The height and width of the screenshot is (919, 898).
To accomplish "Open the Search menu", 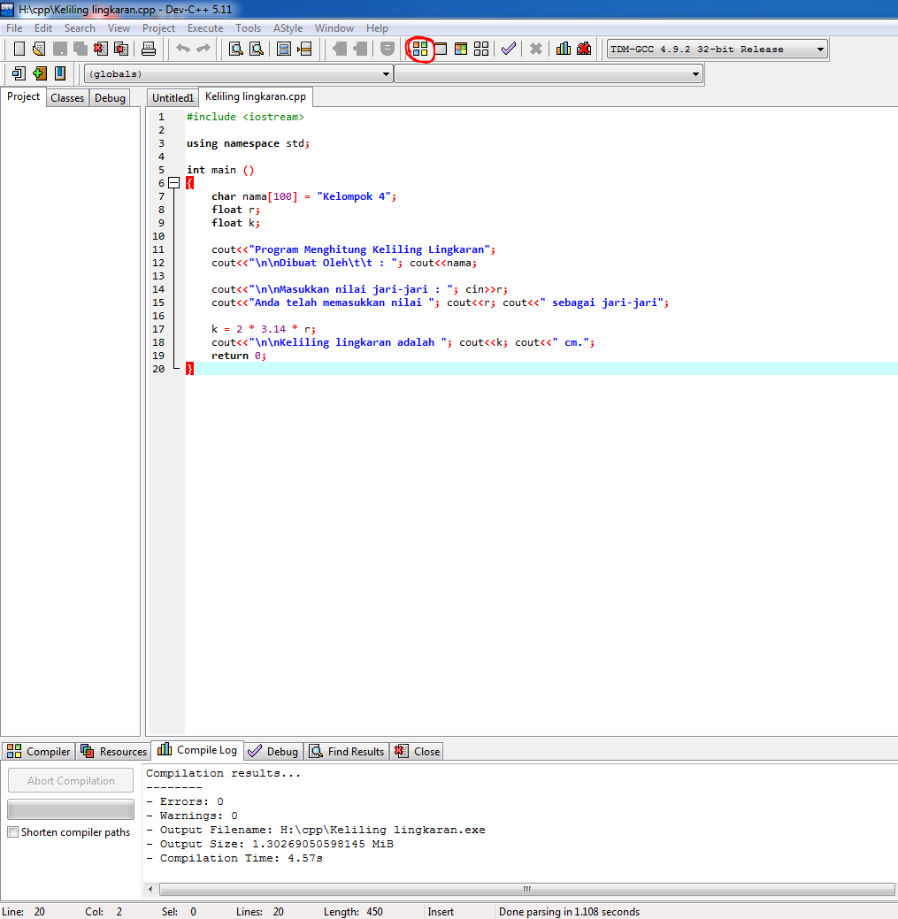I will coord(80,28).
